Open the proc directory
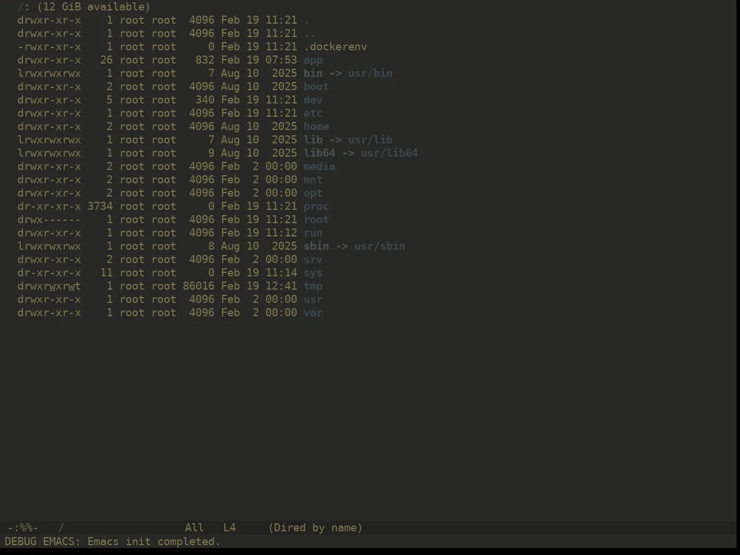This screenshot has width=740, height=555. point(316,206)
